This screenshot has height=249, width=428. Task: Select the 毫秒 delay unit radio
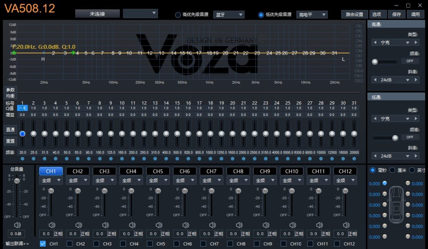[372, 170]
